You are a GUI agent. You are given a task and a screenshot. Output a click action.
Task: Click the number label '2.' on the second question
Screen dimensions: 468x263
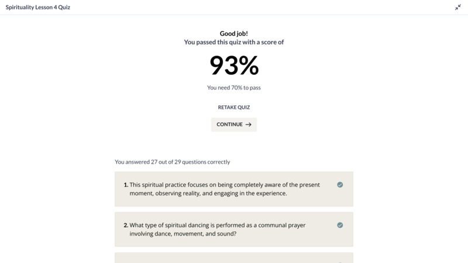coord(126,225)
